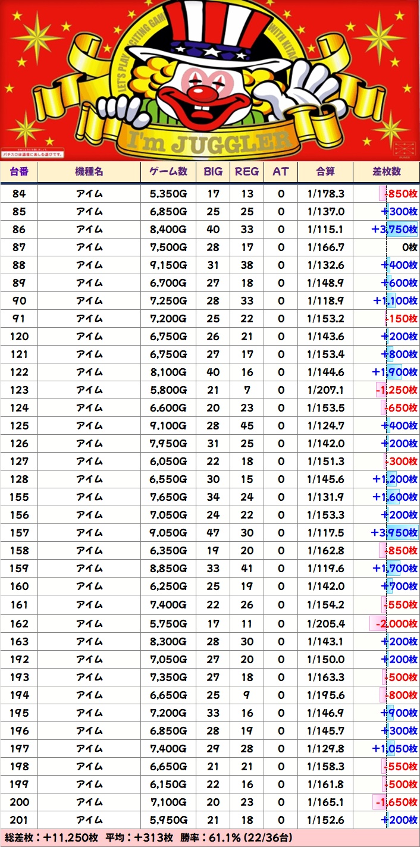Click the +1,900枚 difference value
The width and height of the screenshot is (420, 847).
coord(395,372)
